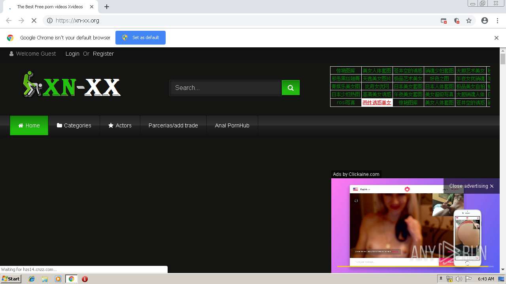
Task: Click the site logo in the header
Action: click(72, 84)
